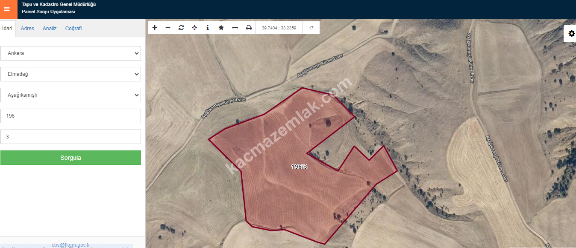The height and width of the screenshot is (248, 576).
Task: Expand the Ankara province dropdown
Action: [71, 53]
